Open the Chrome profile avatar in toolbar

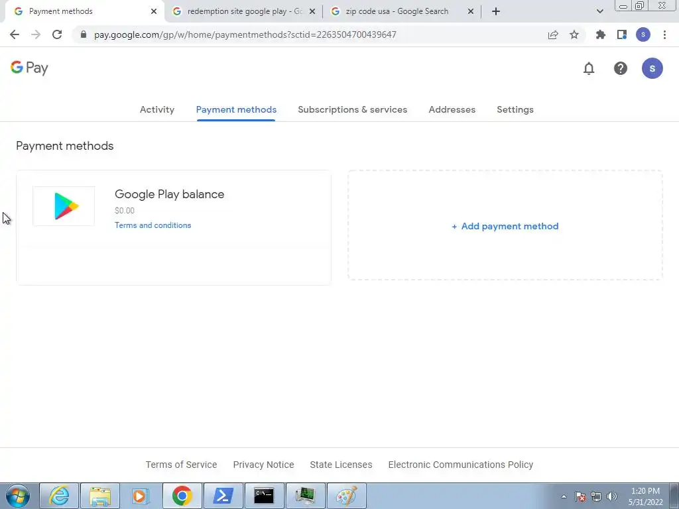(643, 34)
